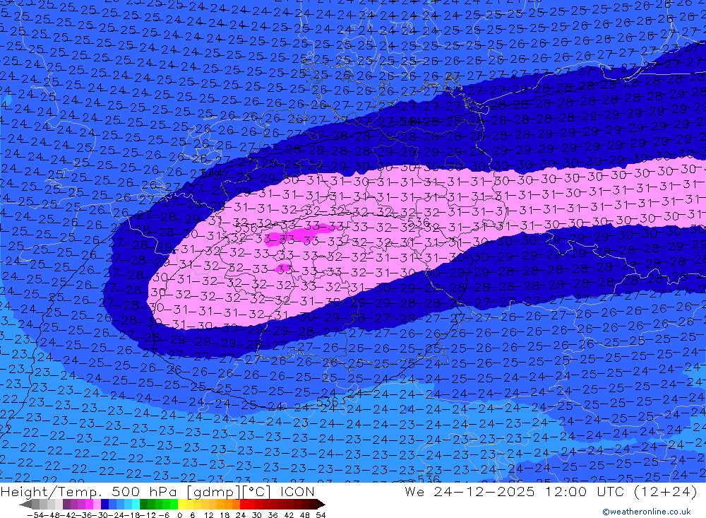Screen dimensions: 706x518
Task: Click the dark right arrow end of legend
Action: pyautogui.click(x=321, y=505)
